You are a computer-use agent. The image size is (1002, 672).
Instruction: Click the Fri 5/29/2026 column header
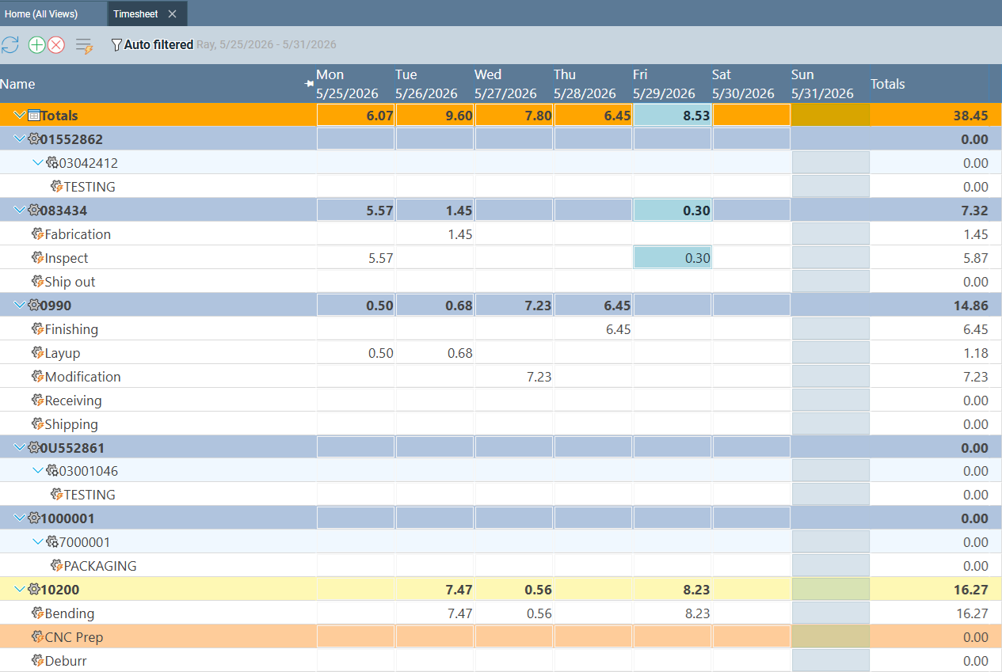[672, 84]
